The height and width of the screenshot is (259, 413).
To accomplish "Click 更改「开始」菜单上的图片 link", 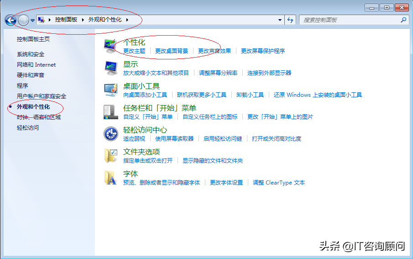I will click(280, 117).
